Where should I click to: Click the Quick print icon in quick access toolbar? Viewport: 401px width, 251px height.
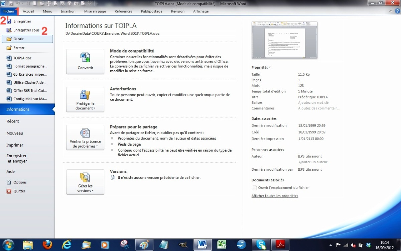click(49, 4)
